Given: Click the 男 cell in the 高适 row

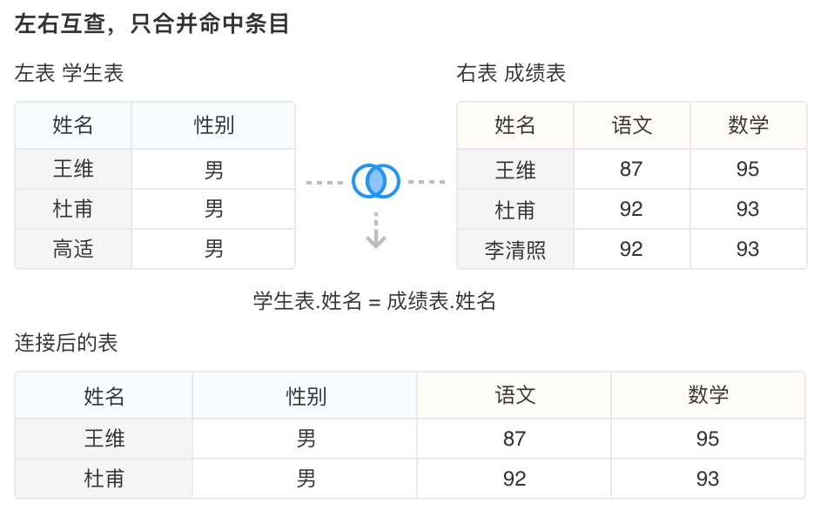Looking at the screenshot, I should 214,250.
